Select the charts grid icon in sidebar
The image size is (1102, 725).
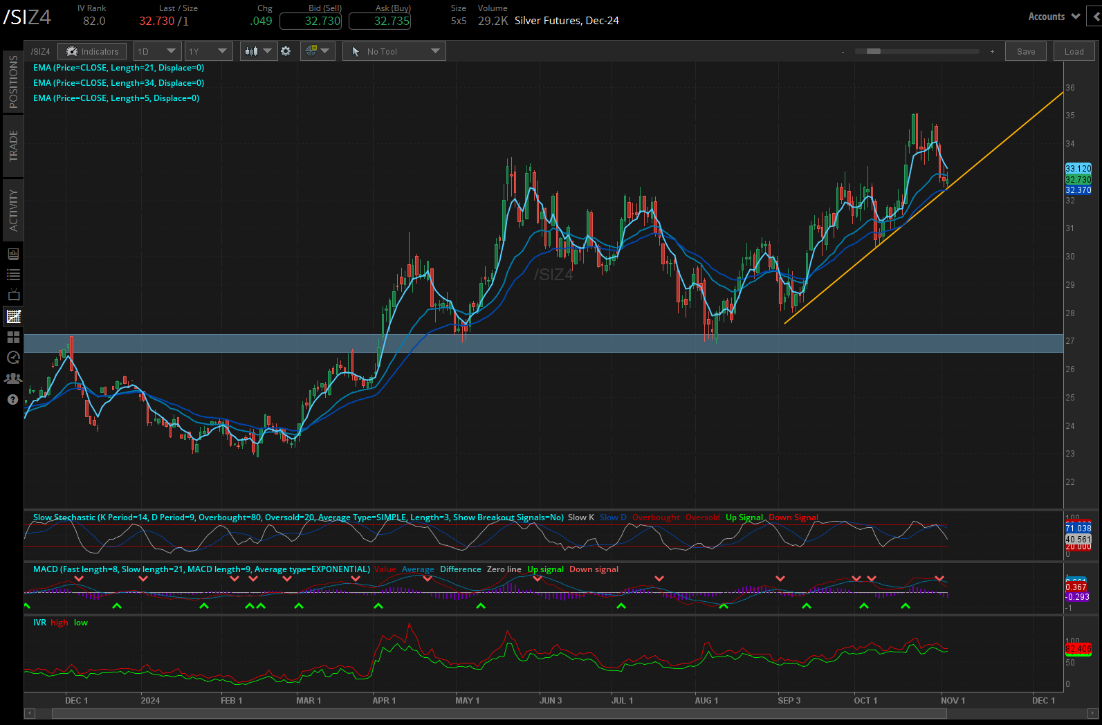pos(13,316)
